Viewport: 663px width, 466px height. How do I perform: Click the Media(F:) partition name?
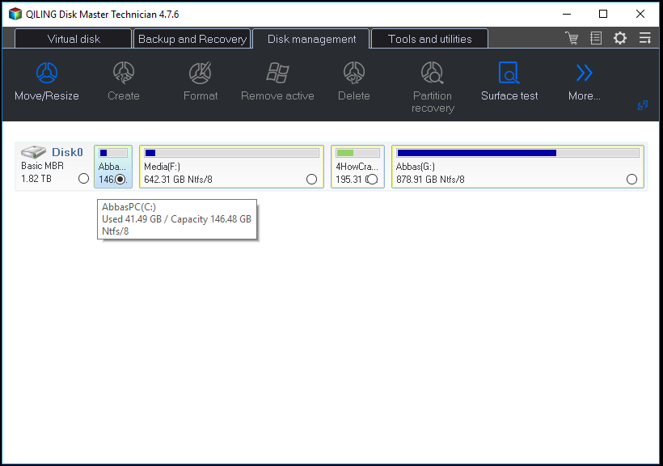point(162,167)
